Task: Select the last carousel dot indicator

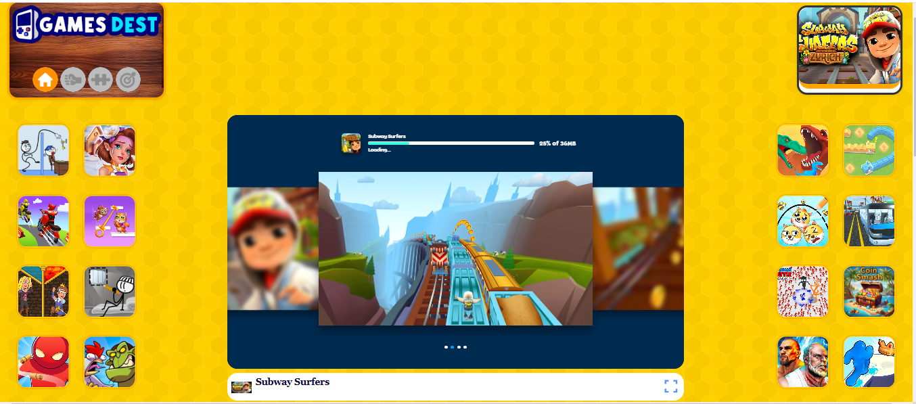Action: [x=465, y=347]
